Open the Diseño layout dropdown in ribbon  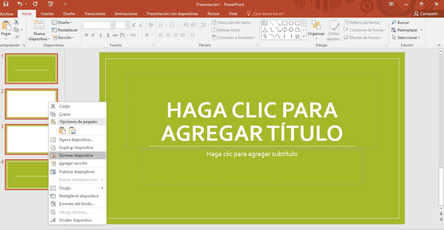click(62, 23)
